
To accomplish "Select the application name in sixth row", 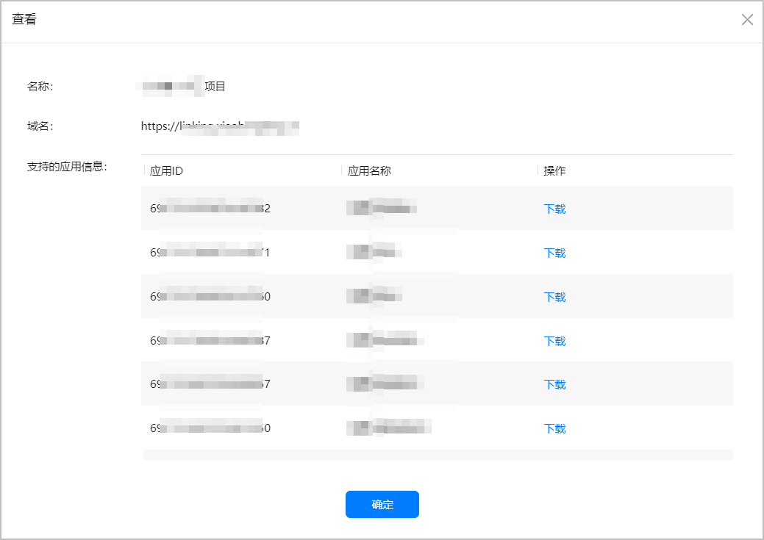I will tap(388, 428).
